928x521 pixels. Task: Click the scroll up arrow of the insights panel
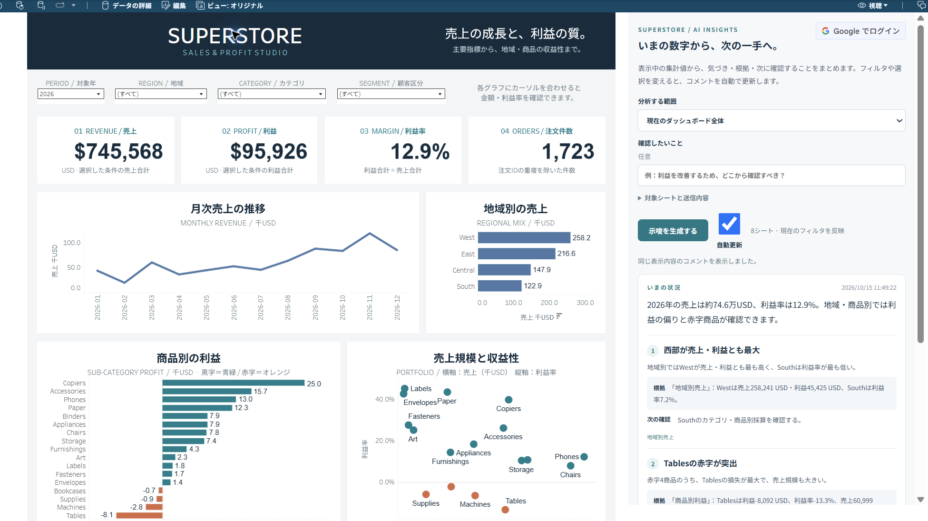(920, 18)
